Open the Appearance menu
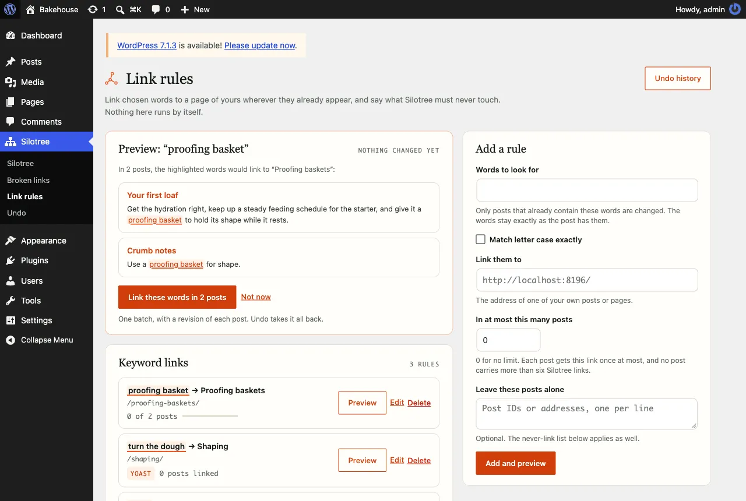The height and width of the screenshot is (501, 746). tap(47, 241)
